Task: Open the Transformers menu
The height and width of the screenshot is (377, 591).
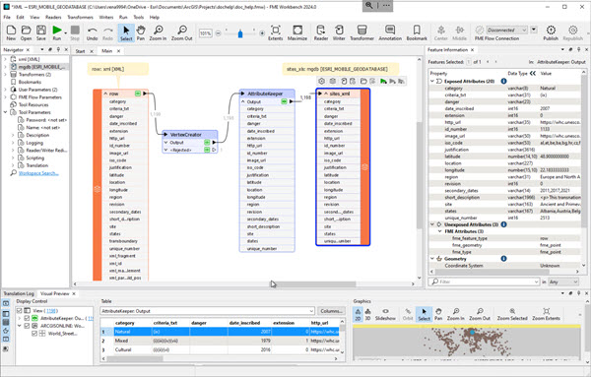Action: pyautogui.click(x=80, y=18)
